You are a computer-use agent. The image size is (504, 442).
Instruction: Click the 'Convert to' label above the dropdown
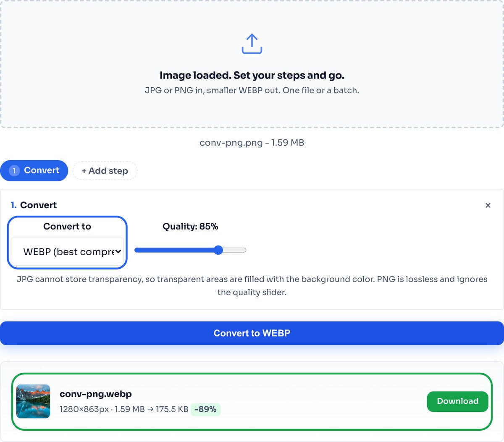tap(67, 226)
